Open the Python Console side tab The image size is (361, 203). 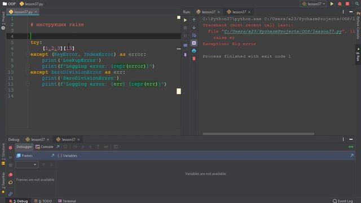[358, 25]
